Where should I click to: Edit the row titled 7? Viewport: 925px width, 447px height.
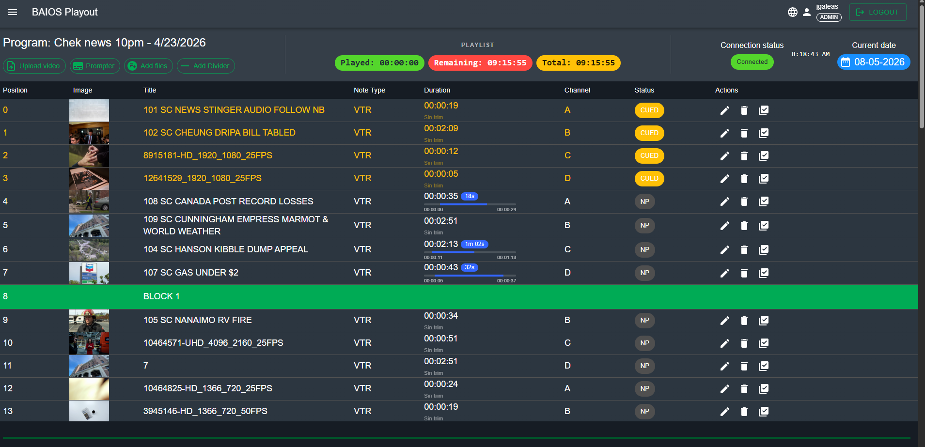coord(724,366)
